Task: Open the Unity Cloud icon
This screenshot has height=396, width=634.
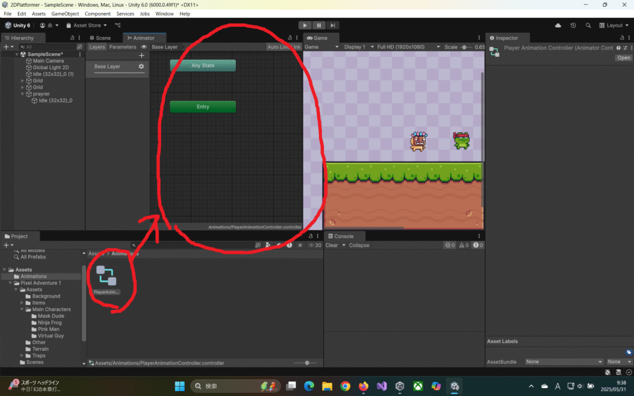Action: [x=558, y=25]
